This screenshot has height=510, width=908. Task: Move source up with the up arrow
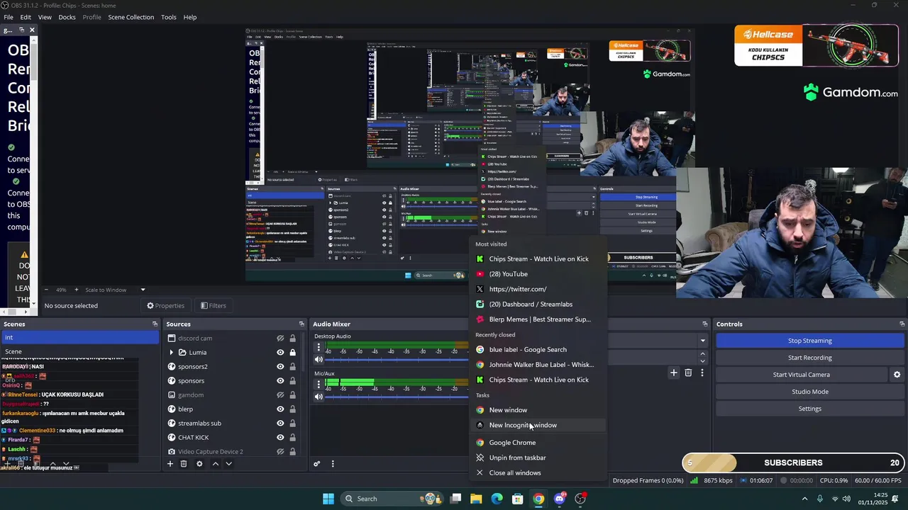tap(216, 464)
